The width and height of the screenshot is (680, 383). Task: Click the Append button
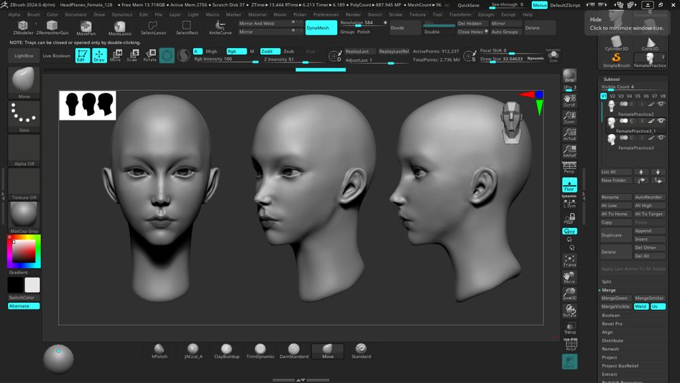point(649,231)
